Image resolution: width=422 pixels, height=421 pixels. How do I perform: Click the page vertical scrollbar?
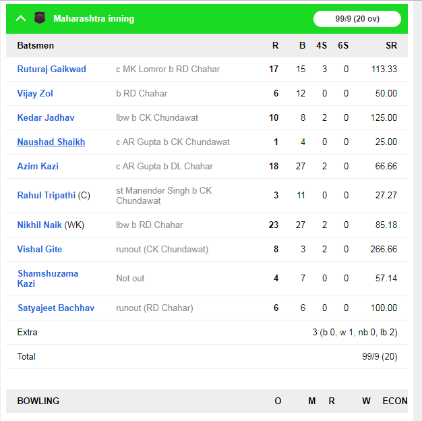[418, 210]
